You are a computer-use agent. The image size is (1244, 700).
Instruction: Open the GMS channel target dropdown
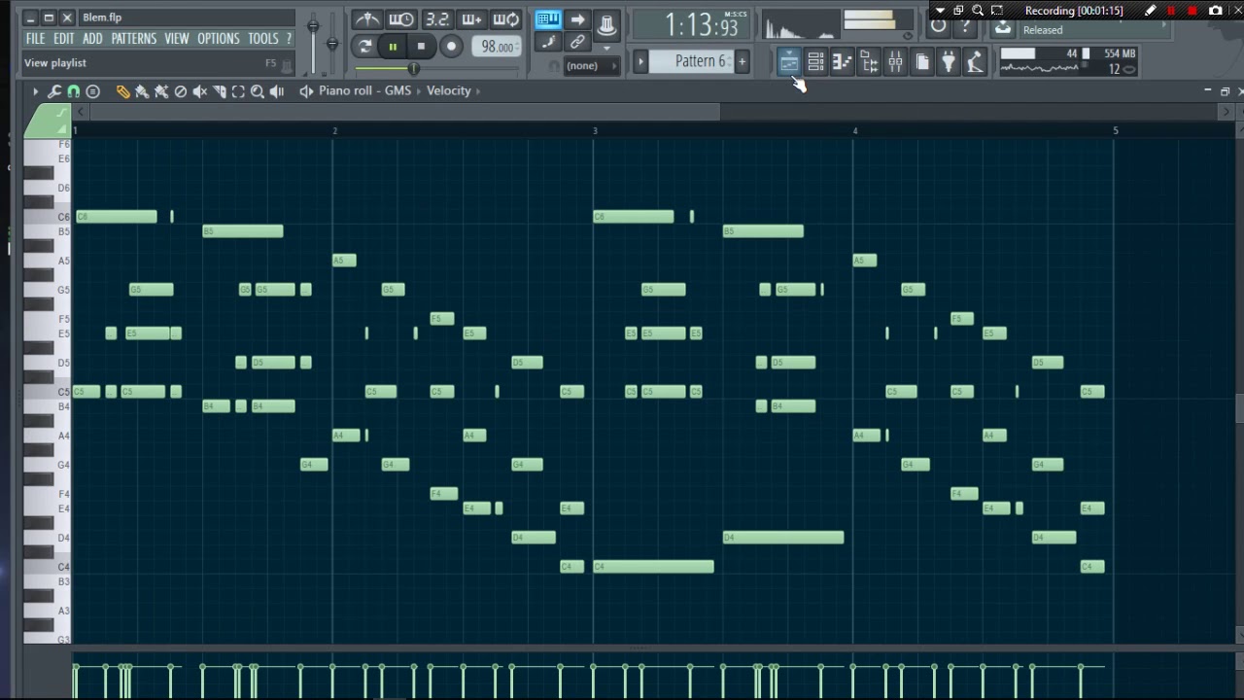(398, 91)
